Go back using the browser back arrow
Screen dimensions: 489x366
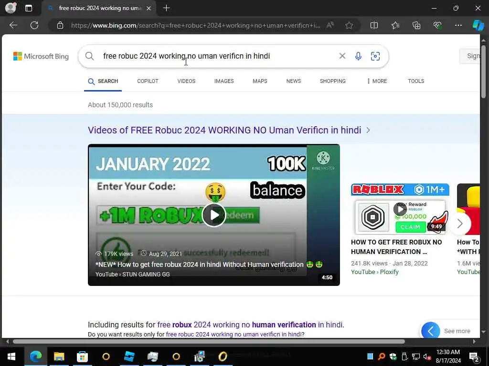(13, 25)
